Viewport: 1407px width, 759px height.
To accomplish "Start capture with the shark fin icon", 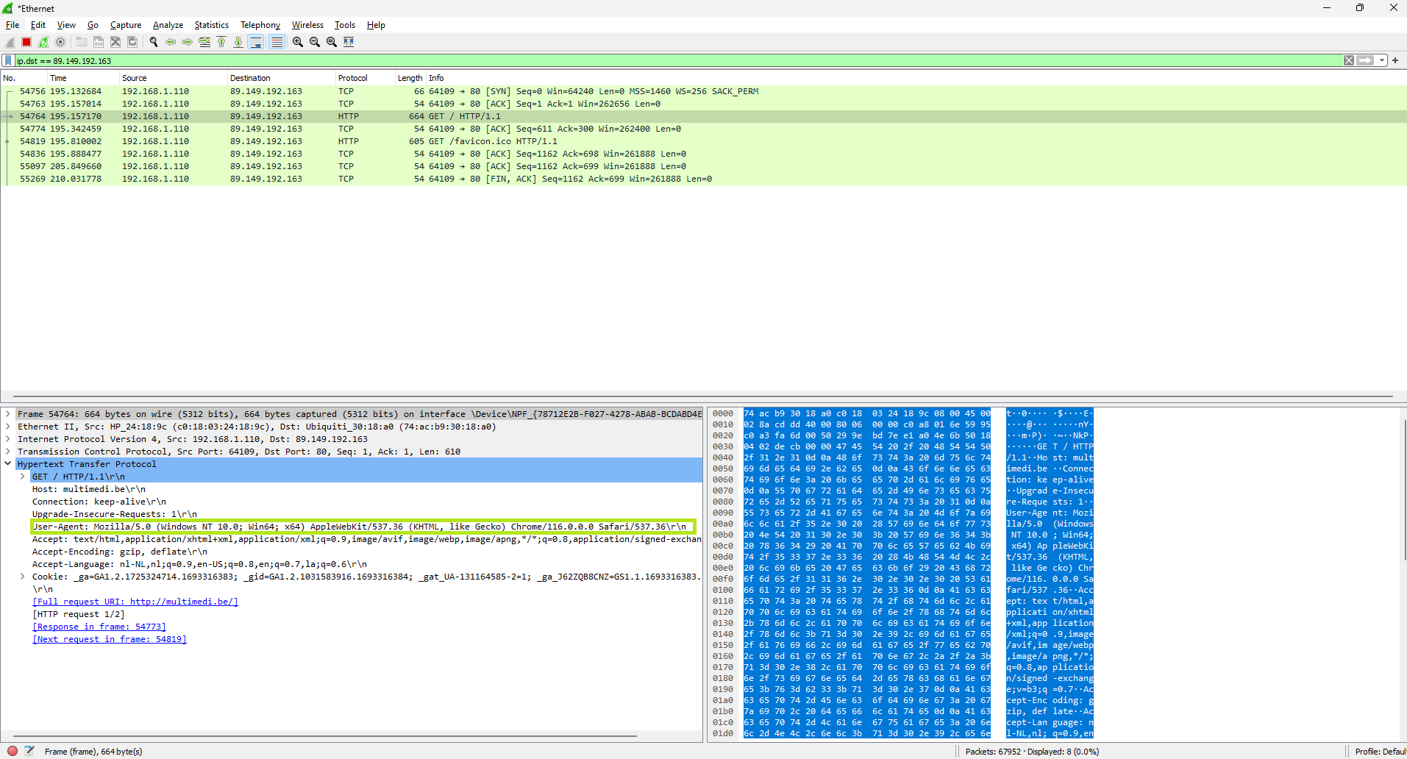I will (x=10, y=42).
